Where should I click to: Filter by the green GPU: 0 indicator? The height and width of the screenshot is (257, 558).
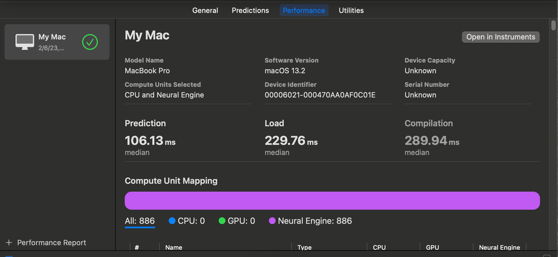(237, 221)
